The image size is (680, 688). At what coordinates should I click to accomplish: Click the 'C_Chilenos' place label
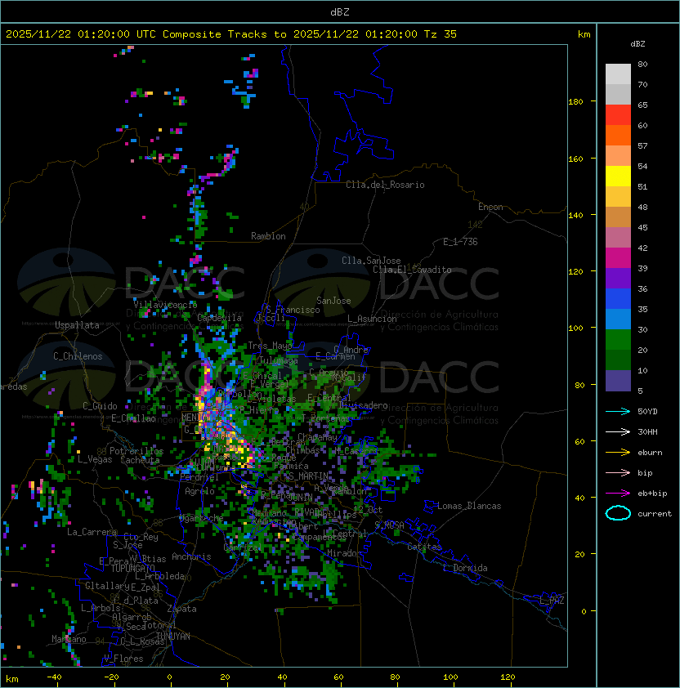(x=78, y=356)
